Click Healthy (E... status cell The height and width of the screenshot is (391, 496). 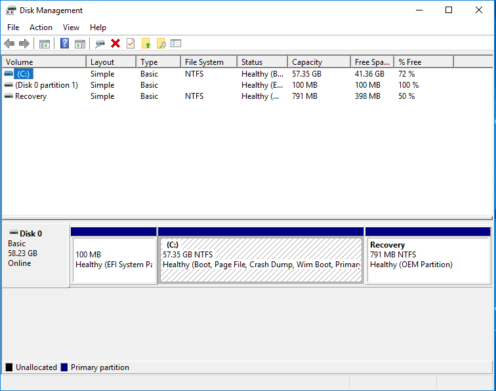[x=262, y=85]
